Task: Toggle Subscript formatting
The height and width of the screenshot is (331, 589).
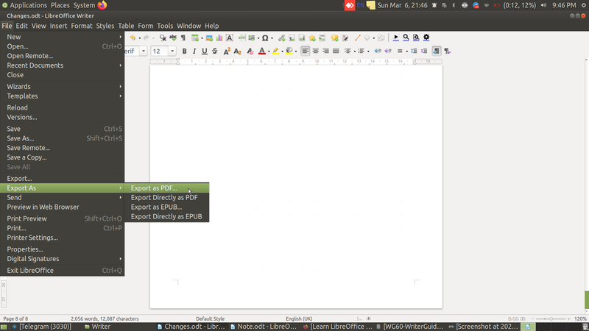Action: (x=237, y=51)
